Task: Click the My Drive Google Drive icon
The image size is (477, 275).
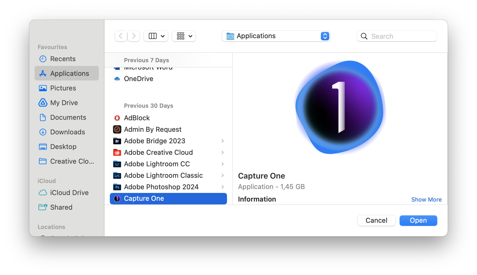Action: point(43,103)
